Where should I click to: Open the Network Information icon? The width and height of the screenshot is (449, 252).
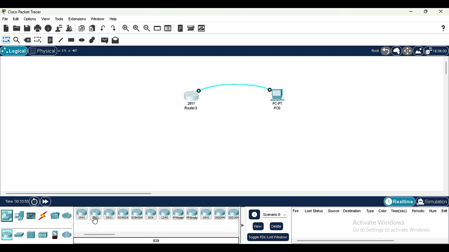[48, 28]
